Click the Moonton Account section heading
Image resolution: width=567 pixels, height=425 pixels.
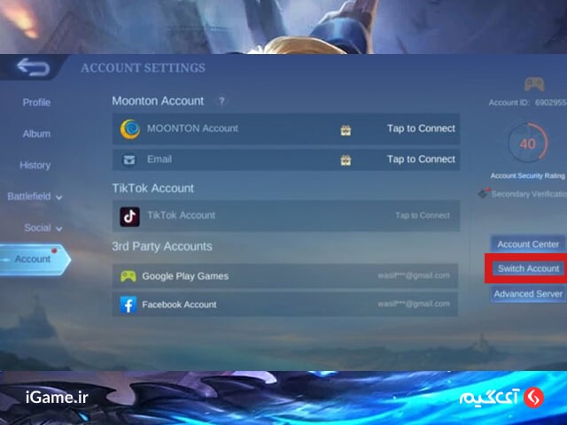pos(158,101)
